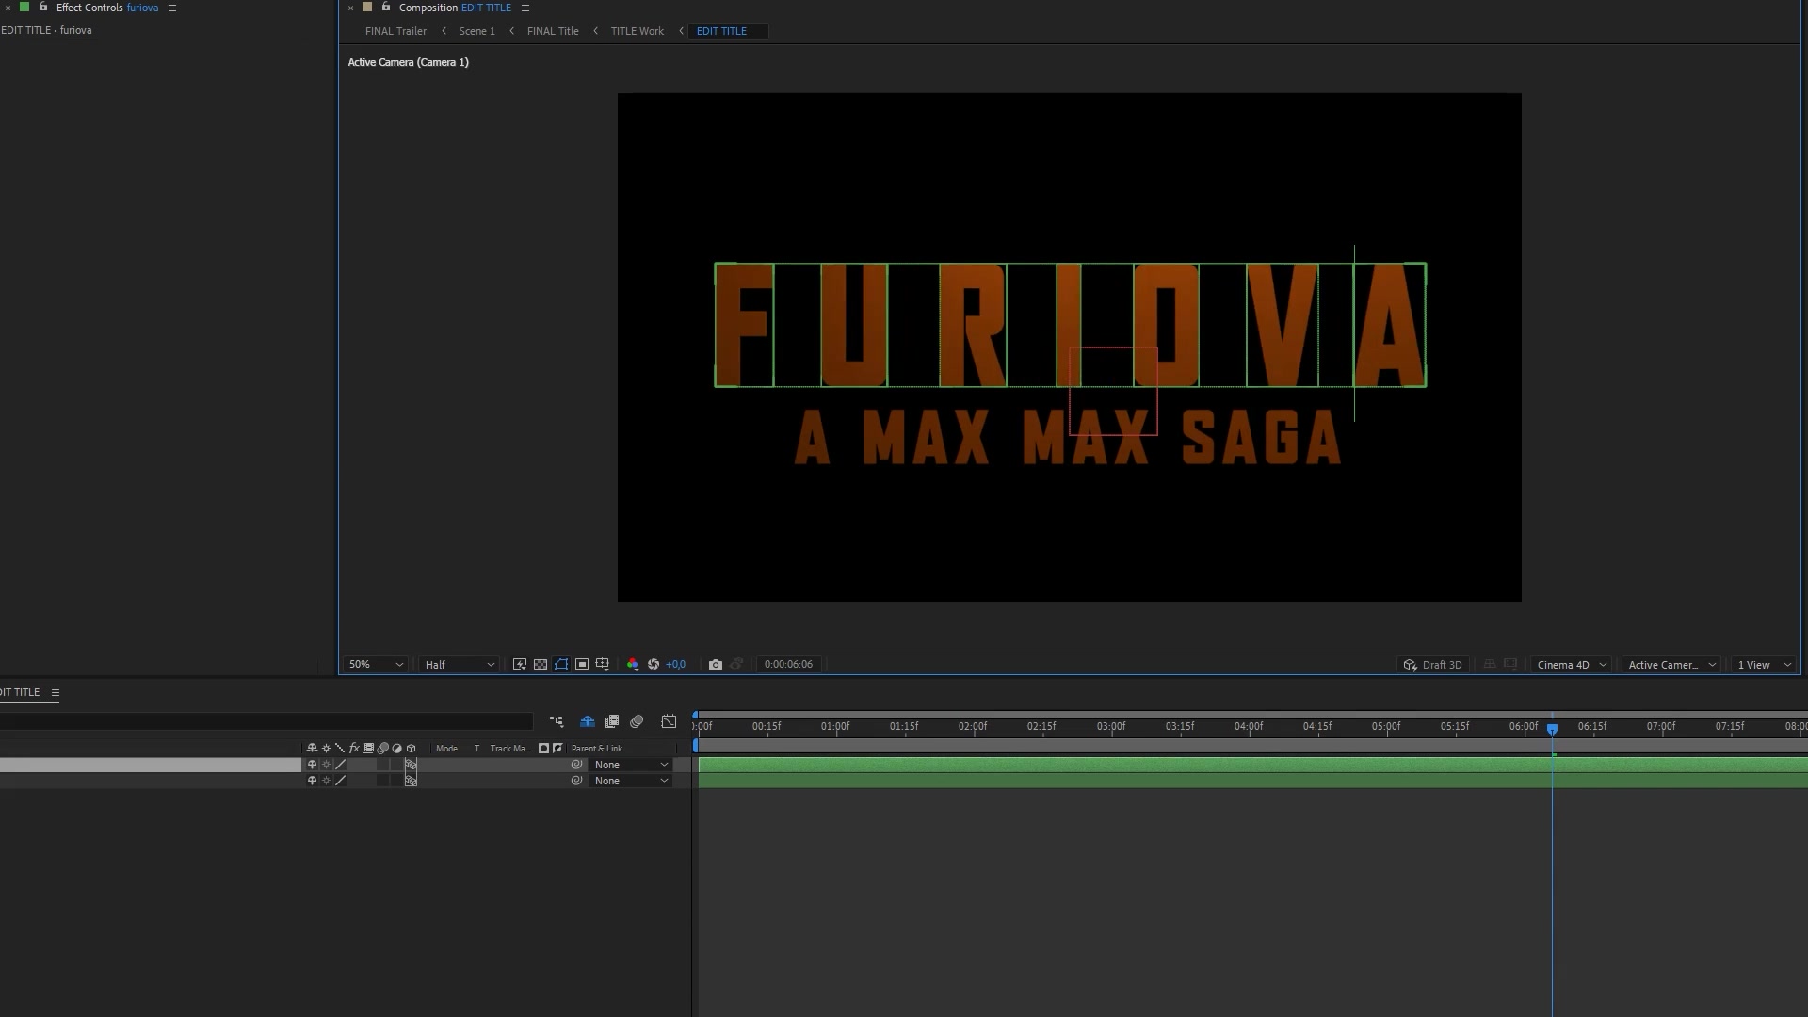1808x1017 pixels.
Task: Select the EDIT TITLE timeline tab
Action: (20, 693)
